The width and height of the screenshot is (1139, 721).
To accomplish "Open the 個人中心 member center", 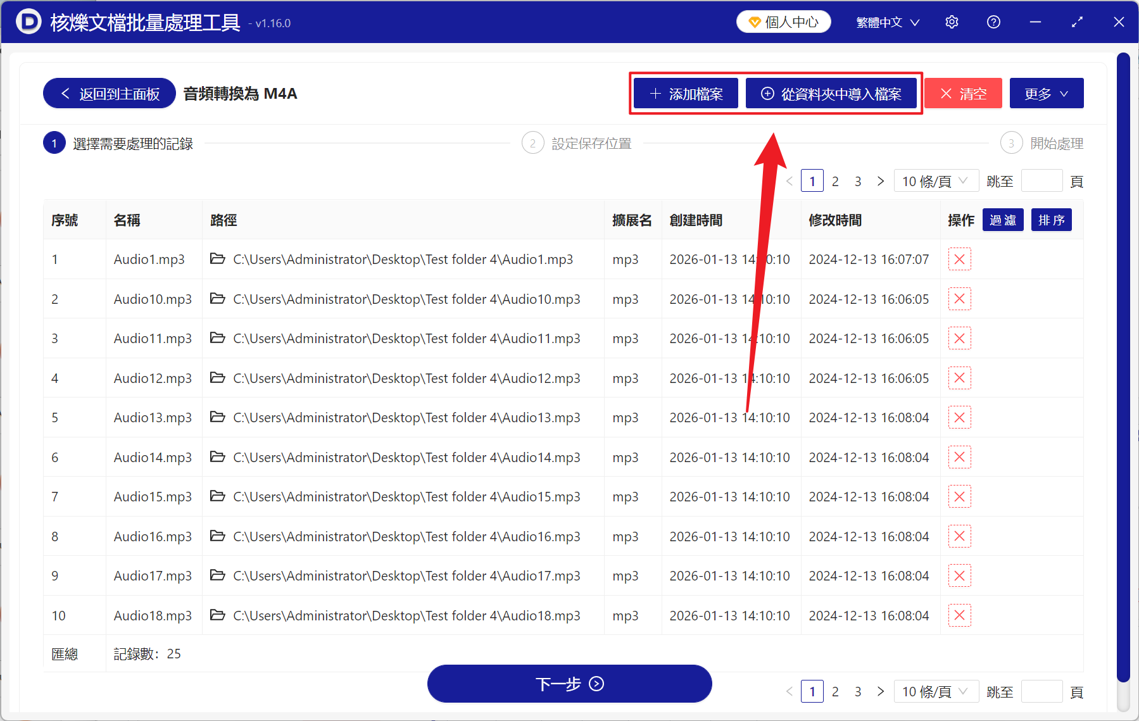I will pos(783,21).
